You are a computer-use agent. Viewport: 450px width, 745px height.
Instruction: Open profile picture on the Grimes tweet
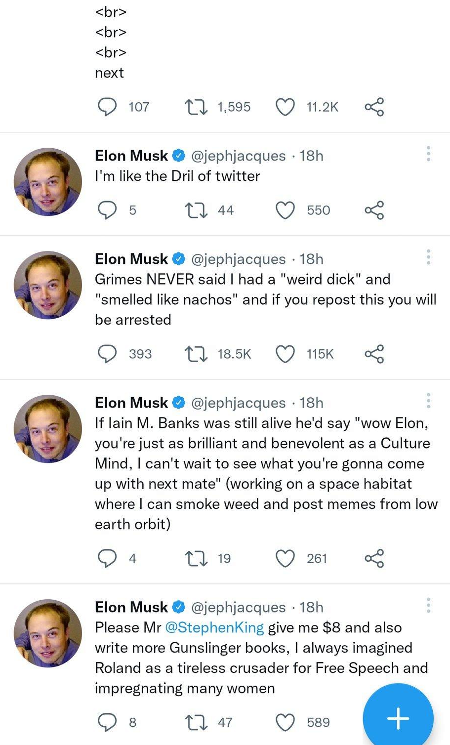coord(48,285)
